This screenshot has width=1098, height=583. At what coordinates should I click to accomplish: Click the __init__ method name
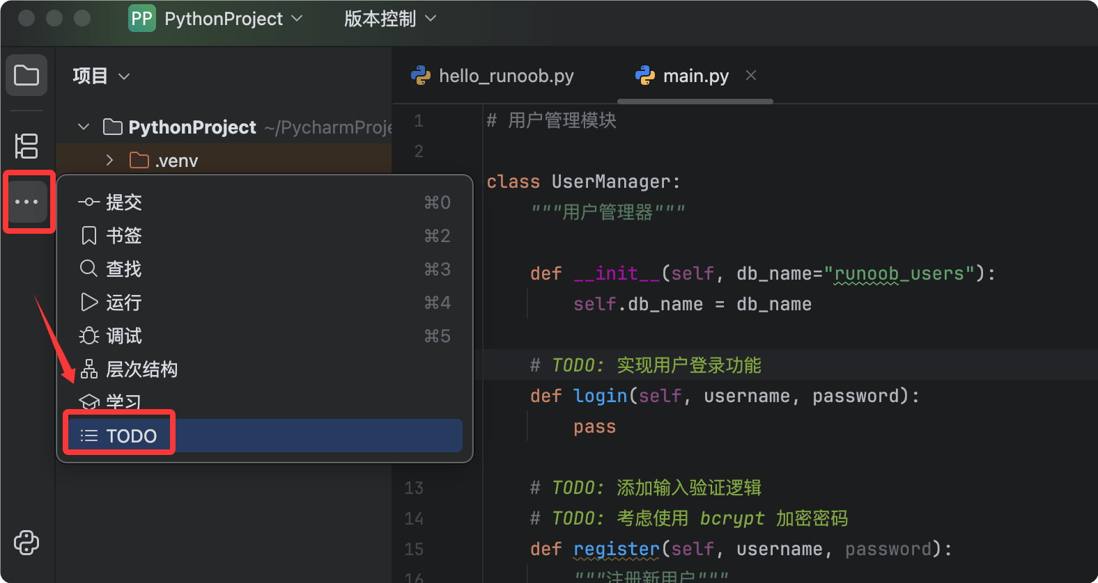[616, 273]
